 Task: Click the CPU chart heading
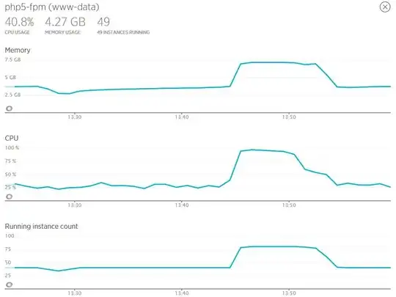pyautogui.click(x=12, y=138)
